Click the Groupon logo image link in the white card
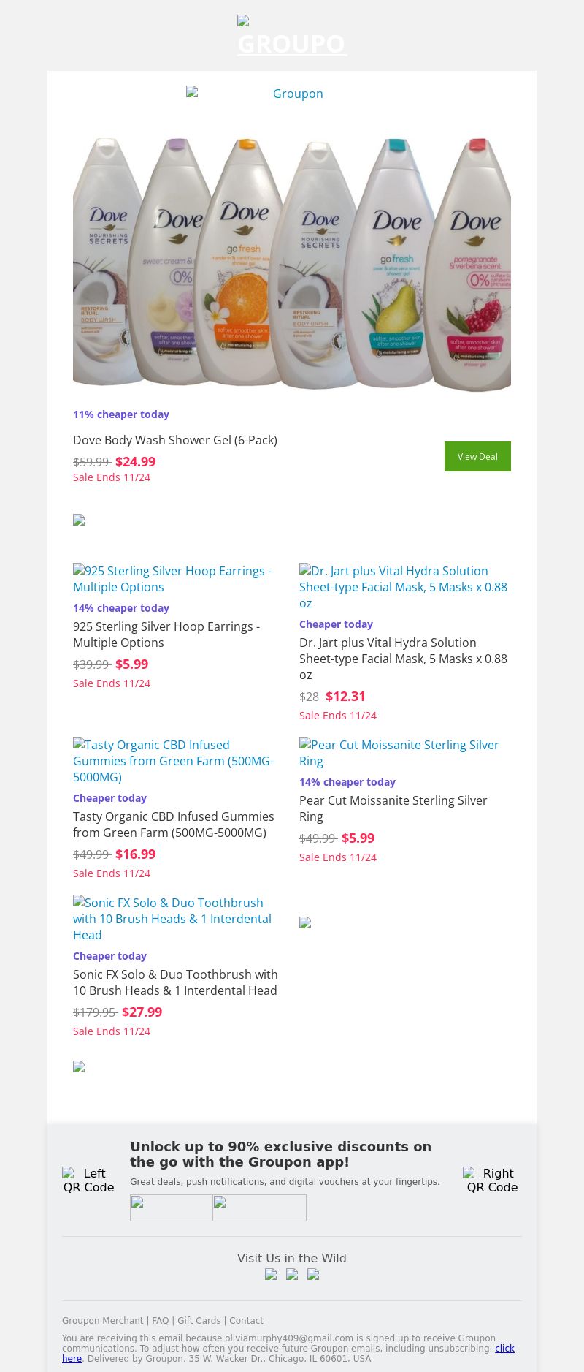584x1372 pixels. click(292, 94)
